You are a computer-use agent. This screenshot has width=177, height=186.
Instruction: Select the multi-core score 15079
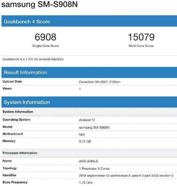pos(141,37)
